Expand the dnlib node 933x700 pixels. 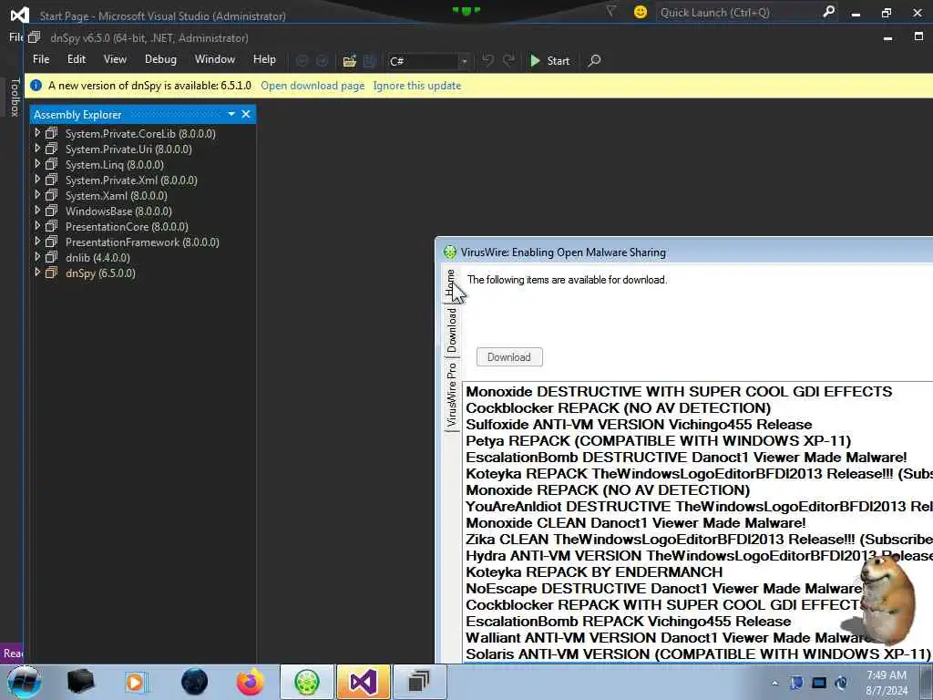[37, 256]
